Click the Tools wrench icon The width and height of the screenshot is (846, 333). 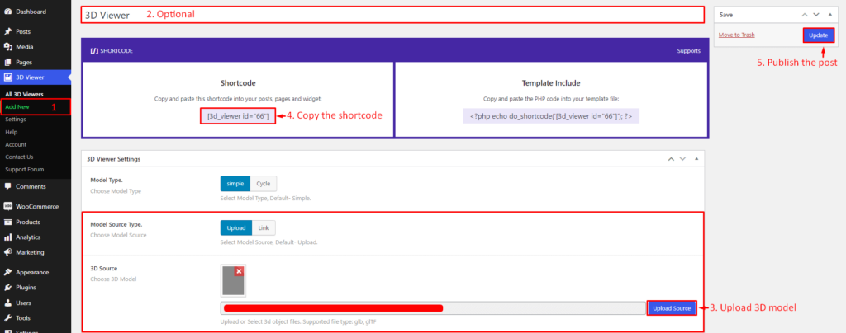click(x=7, y=318)
